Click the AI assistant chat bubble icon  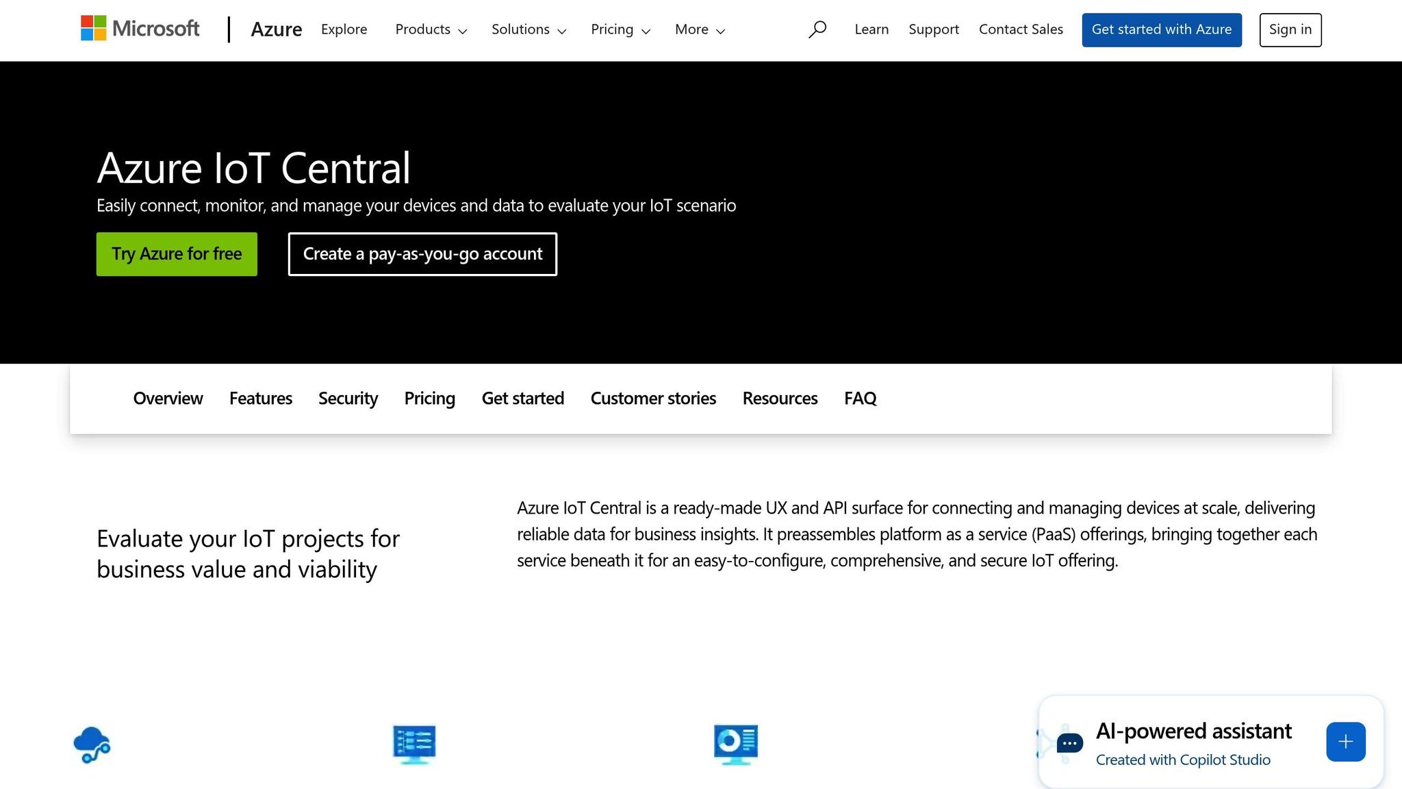(x=1069, y=743)
